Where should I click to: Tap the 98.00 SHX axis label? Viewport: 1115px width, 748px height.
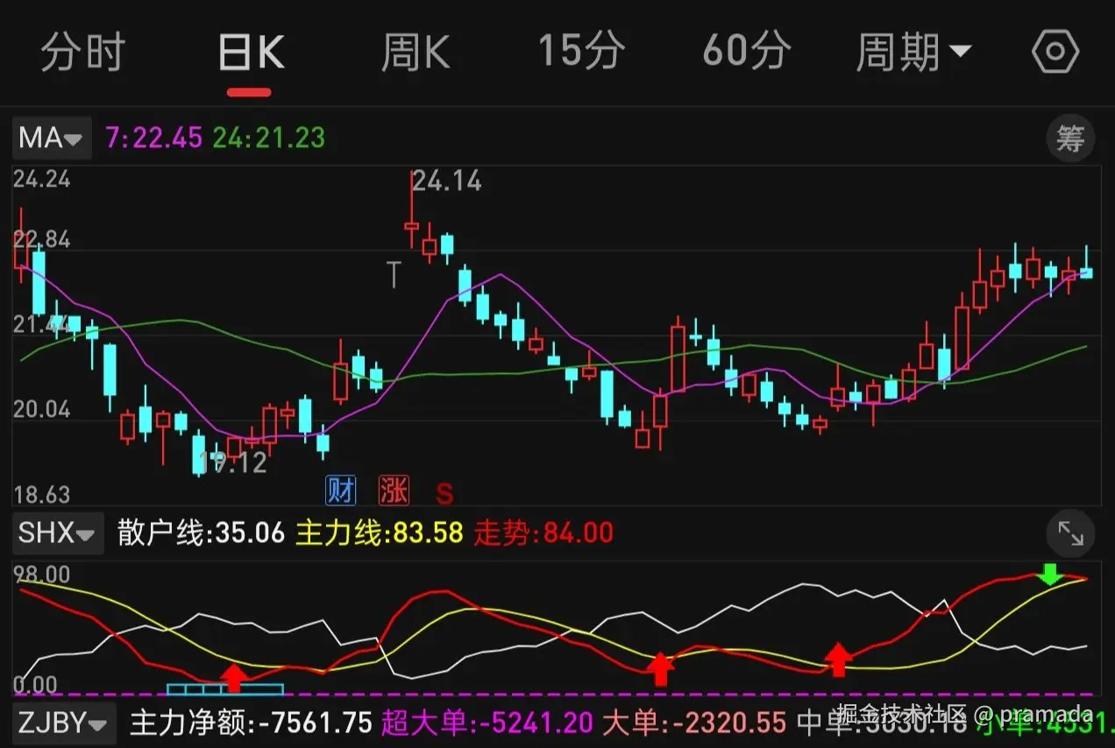point(41,575)
